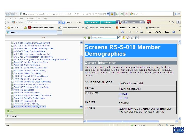186x140 pixels.
Task: Open the zoom level 100% dropdown
Action: click(177, 125)
